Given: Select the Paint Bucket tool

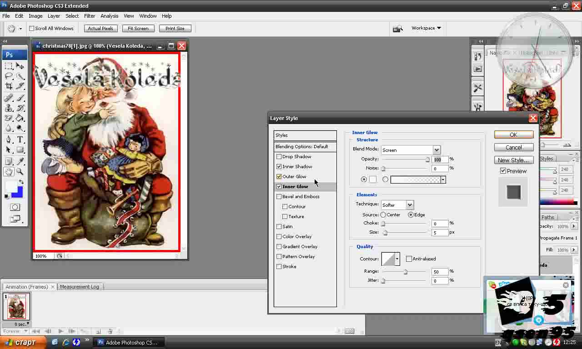Looking at the screenshot, I should [20, 118].
